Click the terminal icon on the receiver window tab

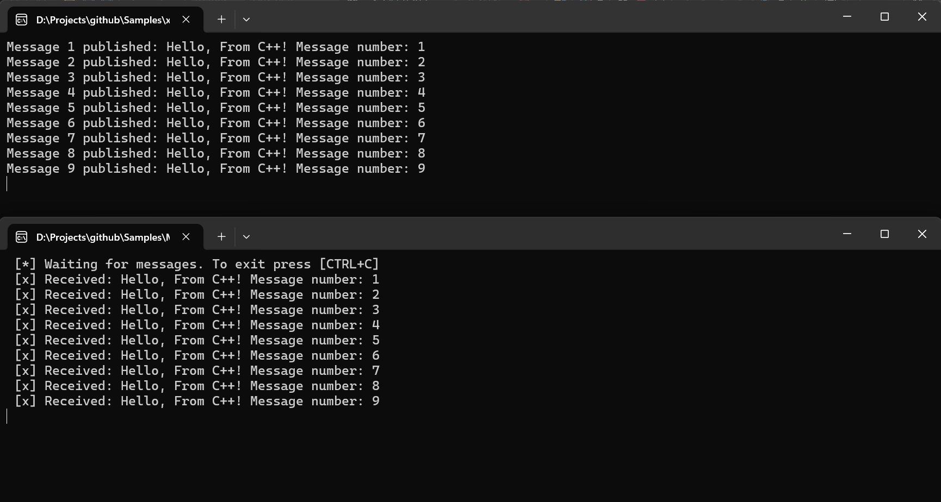22,237
